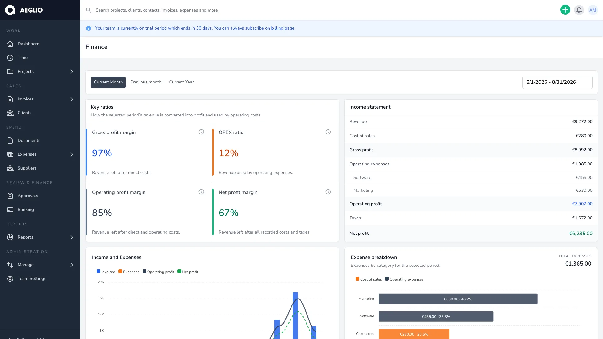Click the Suppliers people icon
The width and height of the screenshot is (603, 339).
pyautogui.click(x=10, y=168)
